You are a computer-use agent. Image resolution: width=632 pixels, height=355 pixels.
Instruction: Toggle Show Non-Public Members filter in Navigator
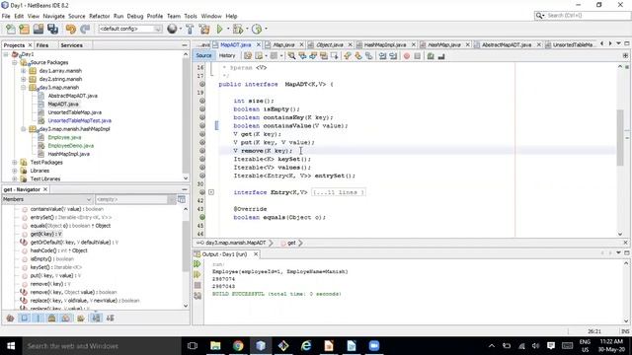(51, 318)
